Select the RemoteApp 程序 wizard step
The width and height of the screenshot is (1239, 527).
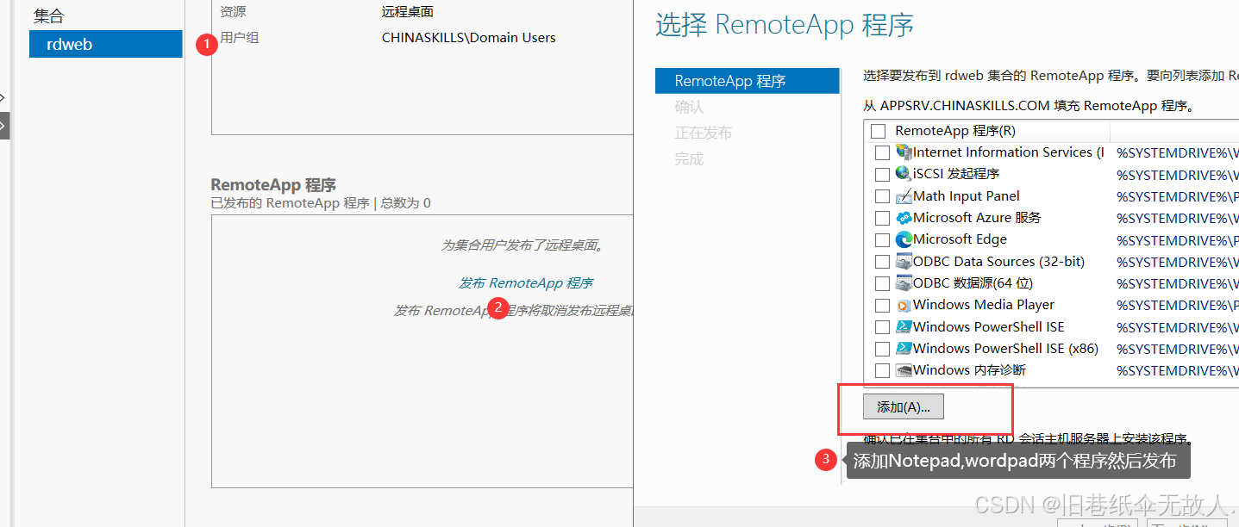(x=747, y=80)
